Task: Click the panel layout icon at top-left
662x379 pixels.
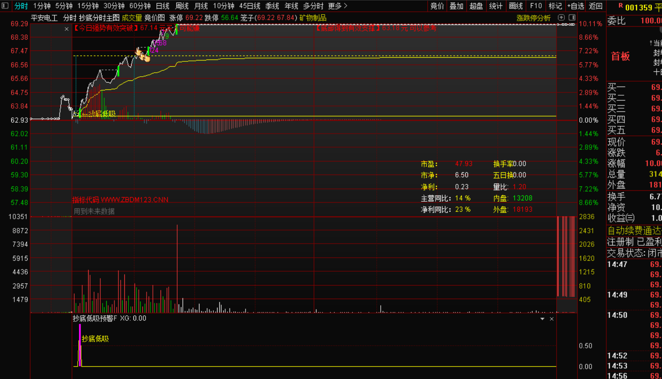Action: (5, 6)
